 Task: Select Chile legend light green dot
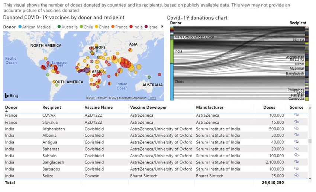coord(81,27)
